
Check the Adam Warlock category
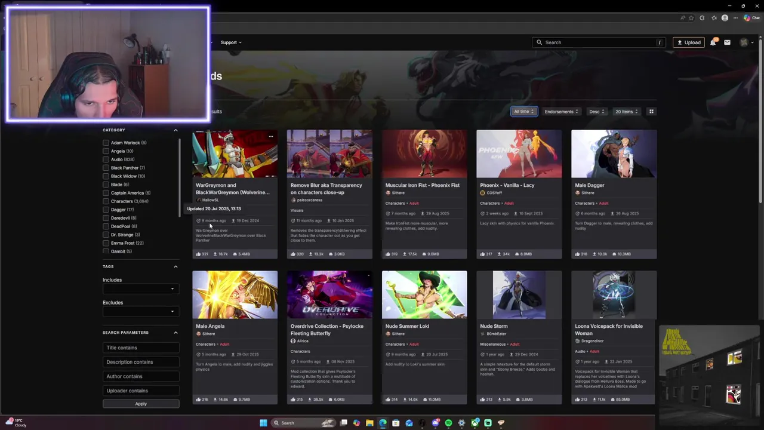106,143
